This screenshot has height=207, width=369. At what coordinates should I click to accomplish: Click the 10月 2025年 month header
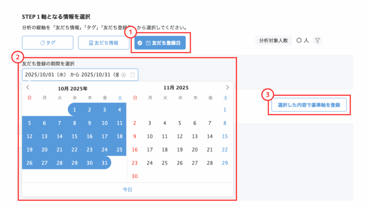[73, 88]
